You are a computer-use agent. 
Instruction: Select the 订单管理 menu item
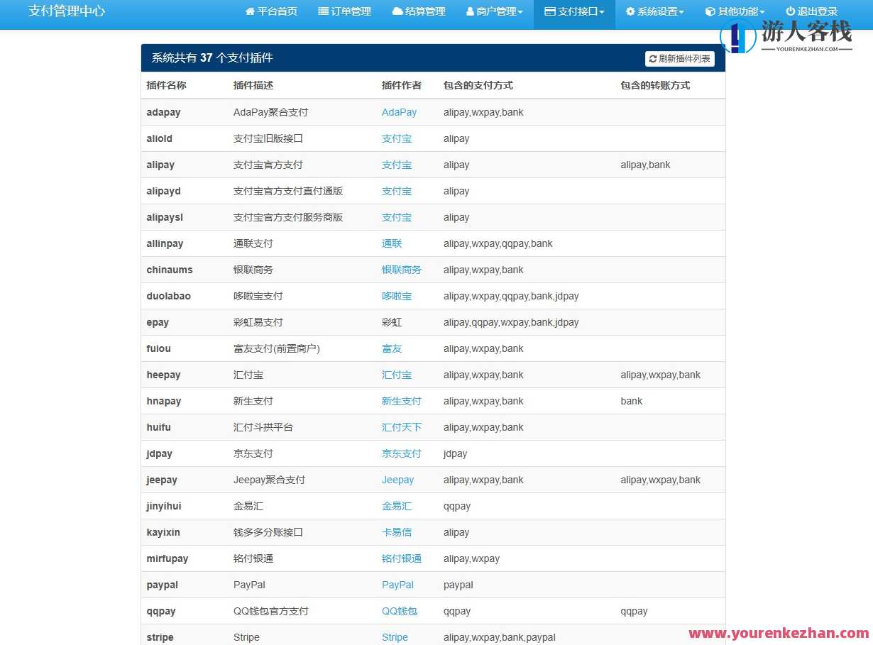[344, 11]
